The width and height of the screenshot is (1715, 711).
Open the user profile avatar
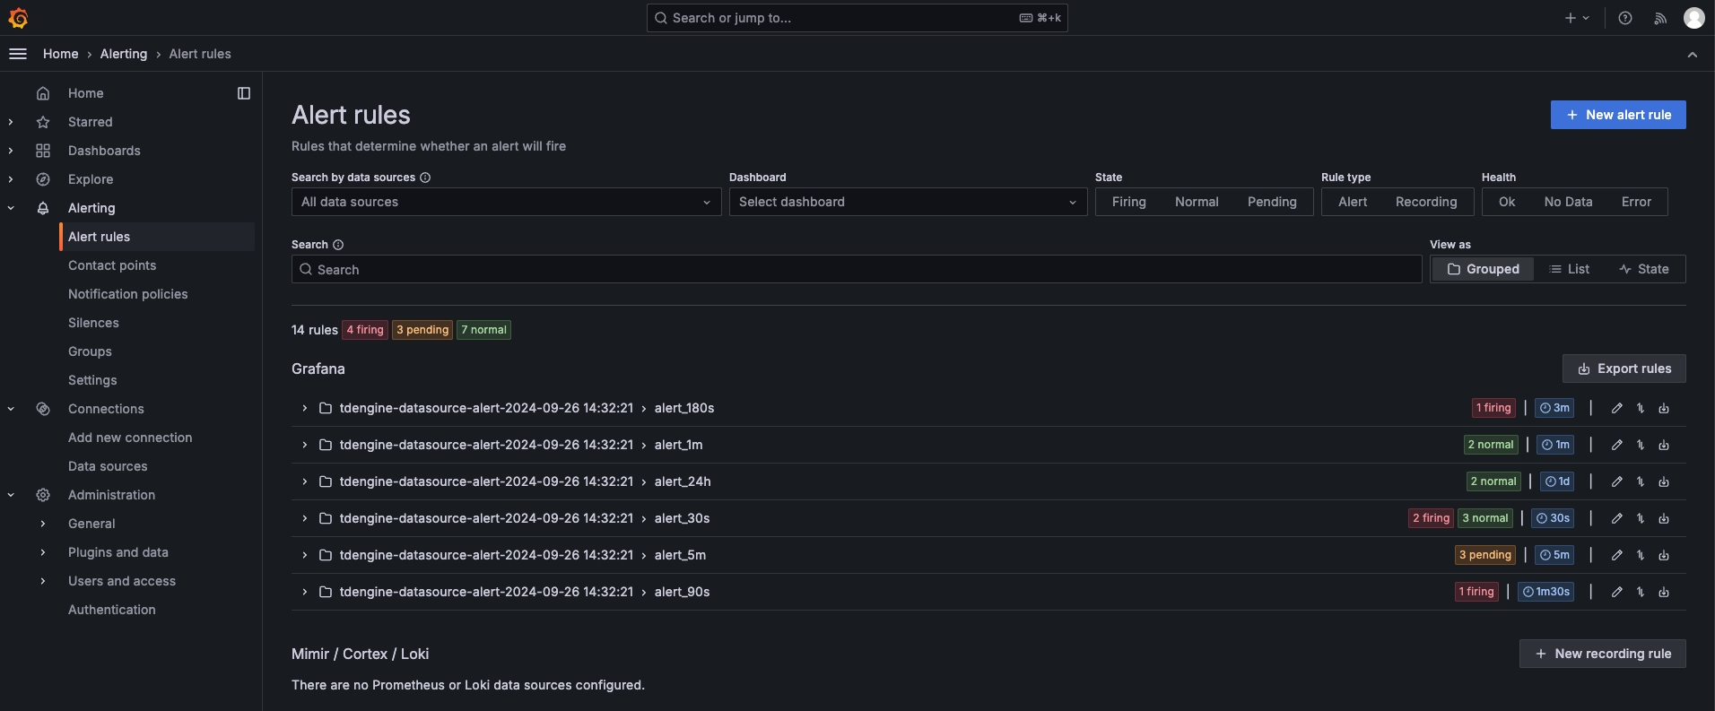(1694, 18)
